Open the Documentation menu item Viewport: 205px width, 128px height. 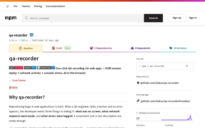[x=55, y=6]
